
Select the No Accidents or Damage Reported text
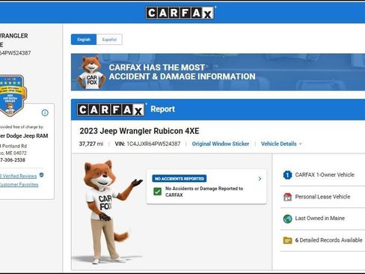(x=204, y=192)
